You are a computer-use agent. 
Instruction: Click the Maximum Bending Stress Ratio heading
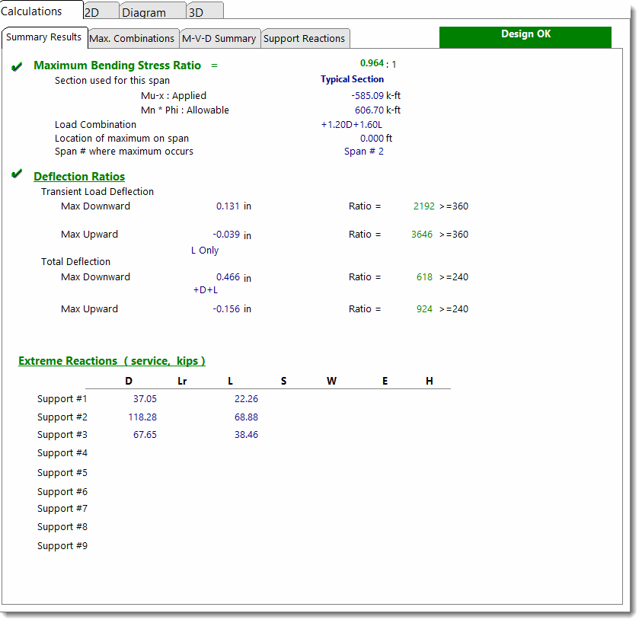(x=117, y=65)
